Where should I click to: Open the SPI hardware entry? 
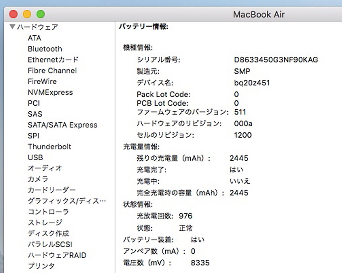34,136
